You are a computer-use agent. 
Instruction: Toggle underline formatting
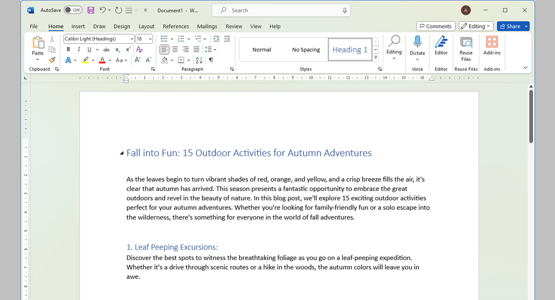pos(89,49)
